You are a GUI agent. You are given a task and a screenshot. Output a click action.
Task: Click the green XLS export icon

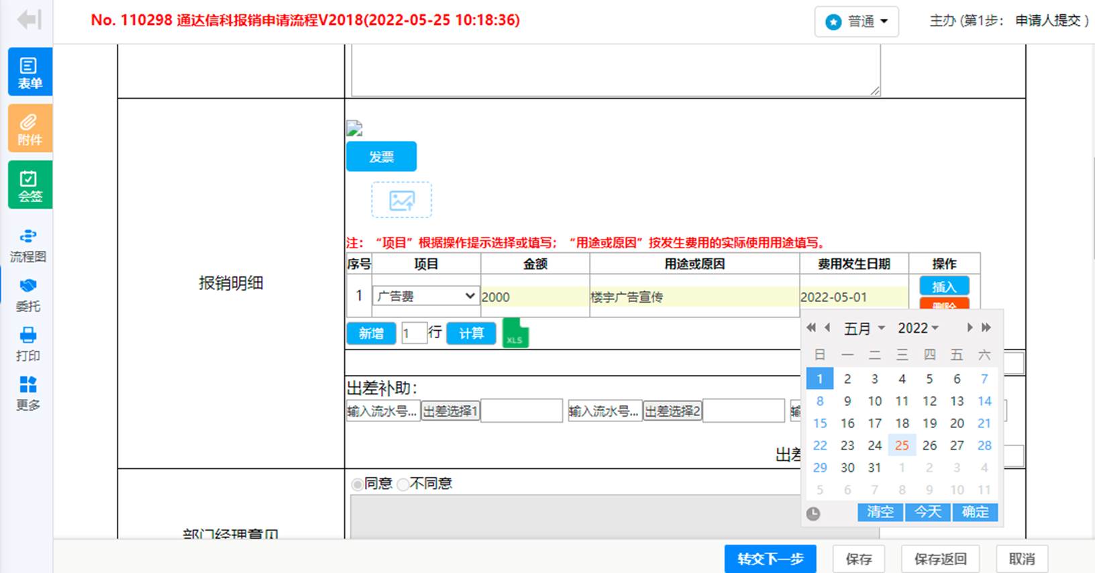pyautogui.click(x=515, y=333)
